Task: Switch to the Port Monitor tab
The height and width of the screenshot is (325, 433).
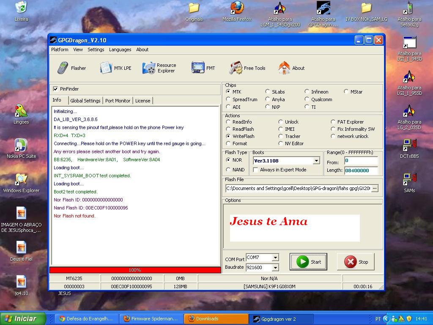Action: point(118,101)
